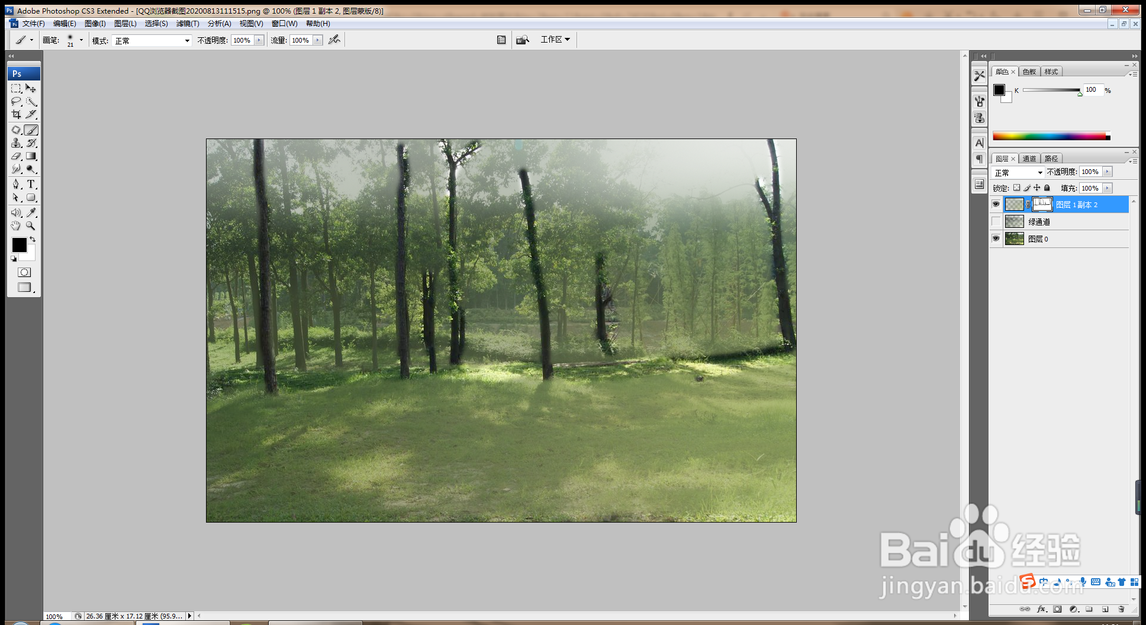Open the layer 不透明度 slider arrow
1146x625 pixels.
[x=1108, y=172]
